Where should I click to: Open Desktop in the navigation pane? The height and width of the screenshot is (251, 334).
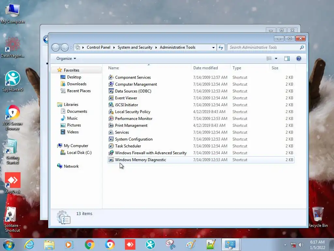(x=74, y=77)
